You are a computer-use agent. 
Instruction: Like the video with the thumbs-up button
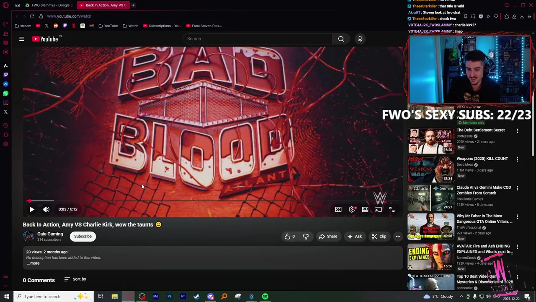click(x=290, y=237)
